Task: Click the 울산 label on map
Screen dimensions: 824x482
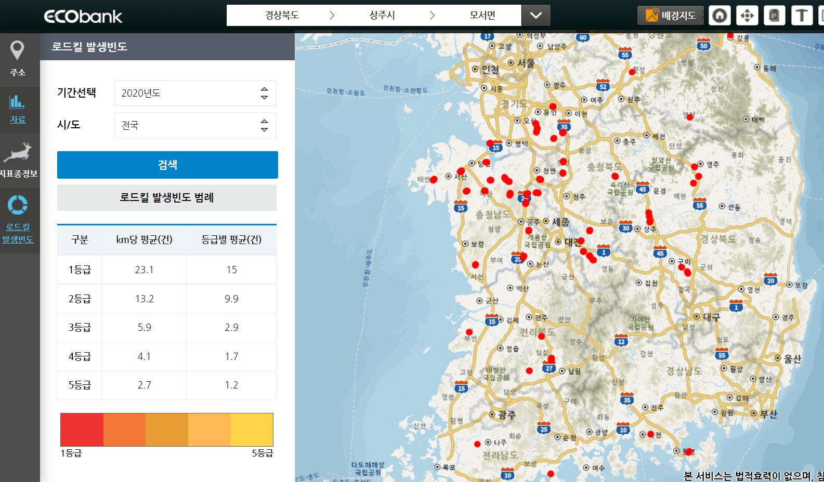Action: point(792,358)
